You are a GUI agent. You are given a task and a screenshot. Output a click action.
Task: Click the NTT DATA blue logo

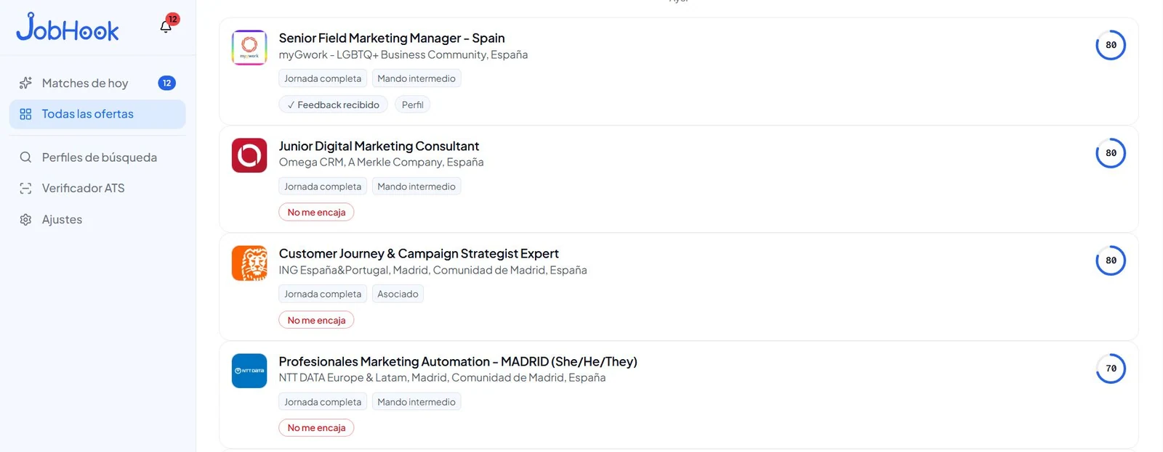(249, 371)
